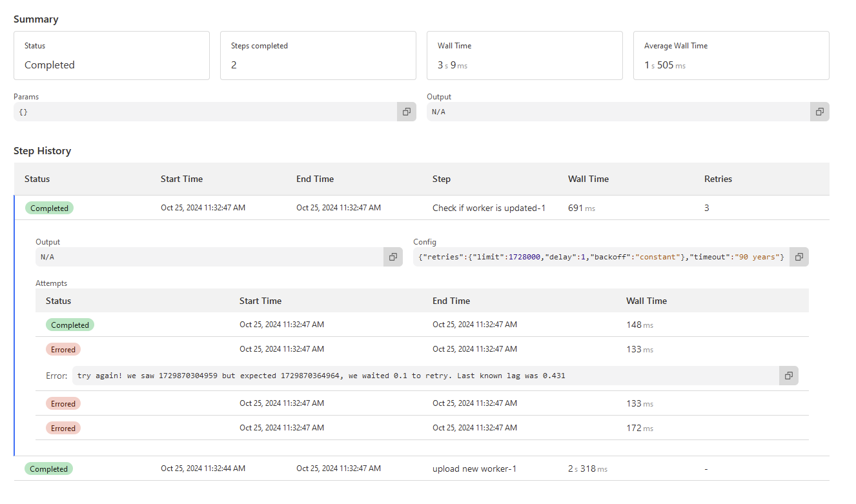Click the Wall Time summary card

pyautogui.click(x=524, y=55)
